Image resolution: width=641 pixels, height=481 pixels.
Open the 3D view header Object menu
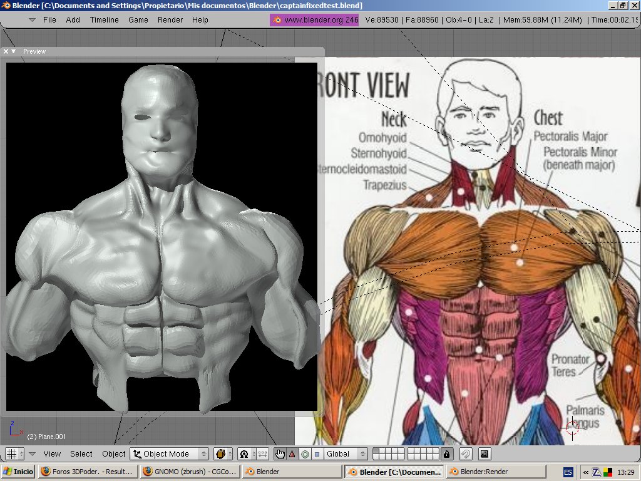coord(114,454)
